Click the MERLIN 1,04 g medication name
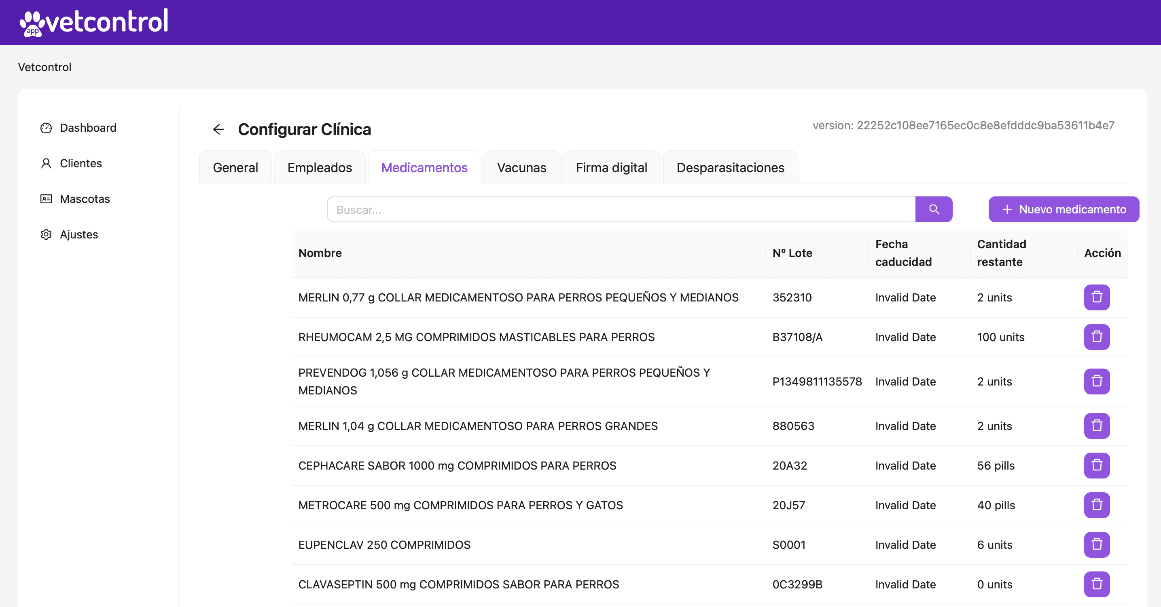 (478, 426)
